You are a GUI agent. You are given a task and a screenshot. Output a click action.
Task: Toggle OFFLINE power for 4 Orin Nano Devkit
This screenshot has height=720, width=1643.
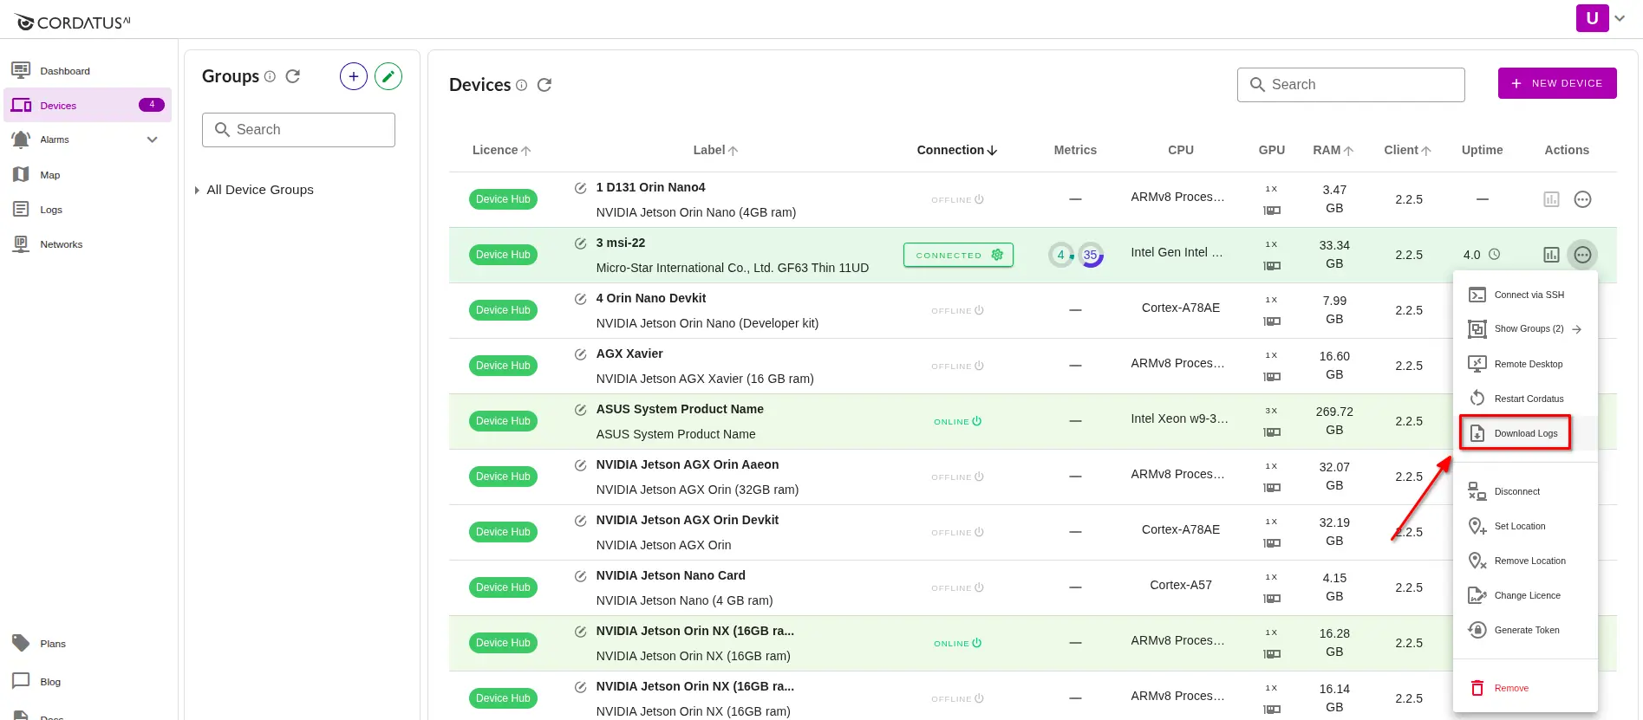click(x=957, y=310)
